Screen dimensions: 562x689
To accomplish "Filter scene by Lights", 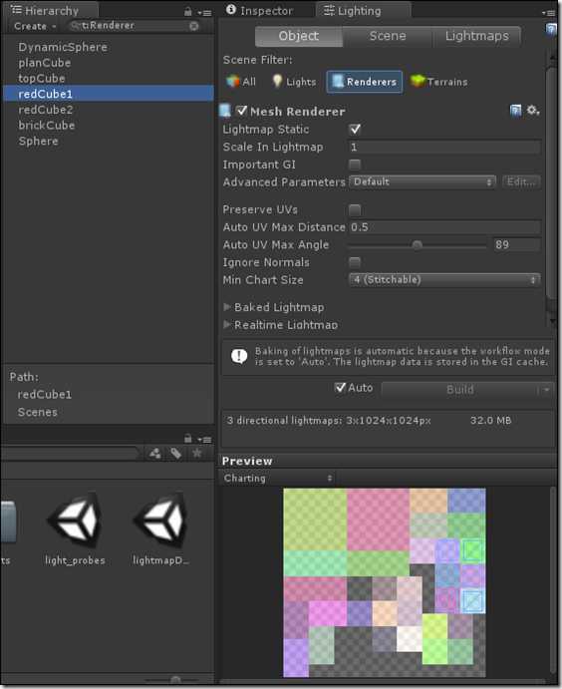I will 294,82.
